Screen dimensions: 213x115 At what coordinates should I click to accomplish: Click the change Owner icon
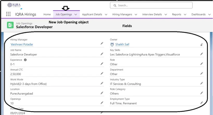(202, 44)
